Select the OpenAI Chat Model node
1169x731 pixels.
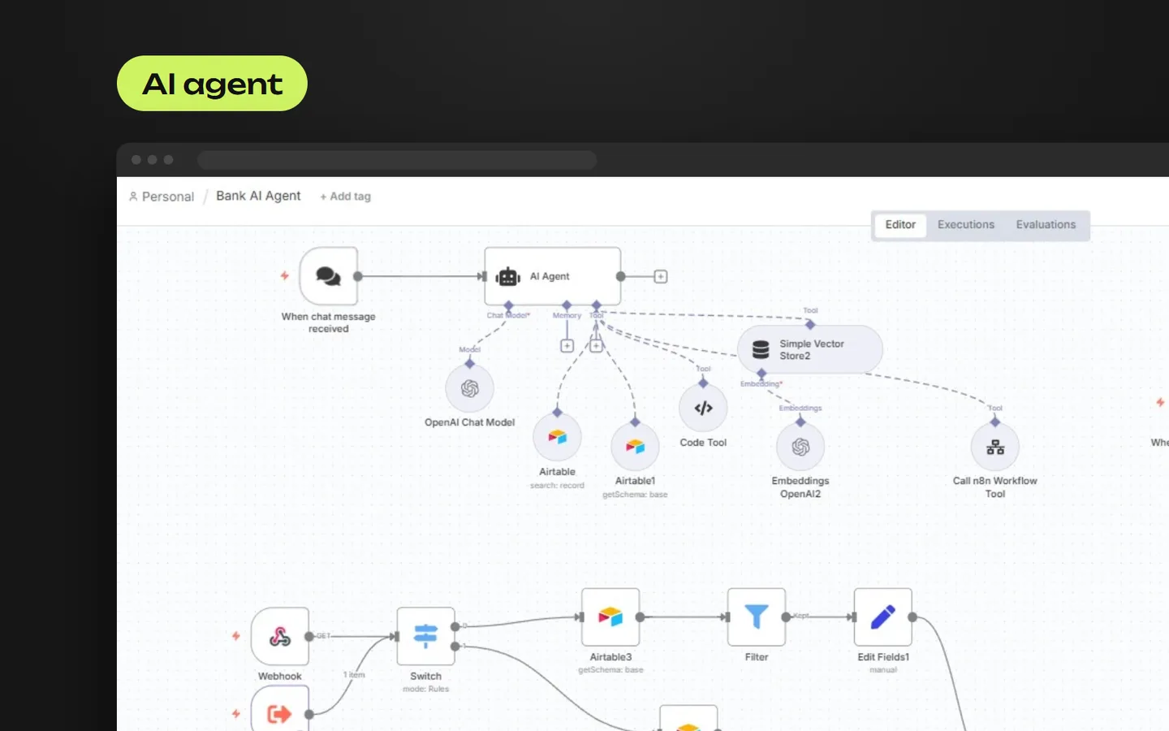point(469,389)
